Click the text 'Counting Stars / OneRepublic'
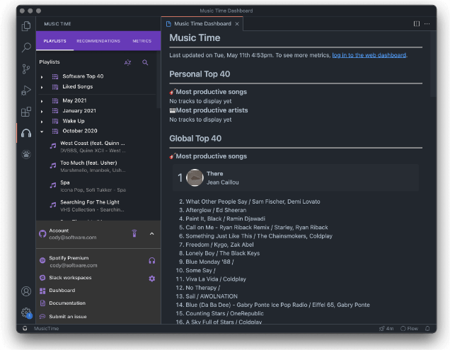This screenshot has height=350, width=450. (x=224, y=313)
